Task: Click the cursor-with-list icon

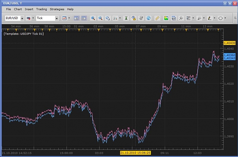Action: 188,18
